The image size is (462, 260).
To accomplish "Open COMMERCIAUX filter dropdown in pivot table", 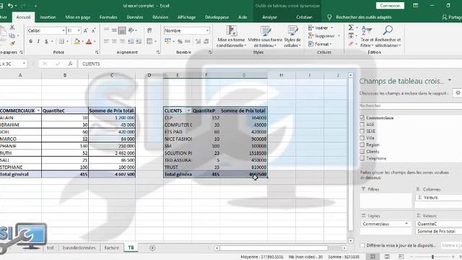I will (x=38, y=110).
